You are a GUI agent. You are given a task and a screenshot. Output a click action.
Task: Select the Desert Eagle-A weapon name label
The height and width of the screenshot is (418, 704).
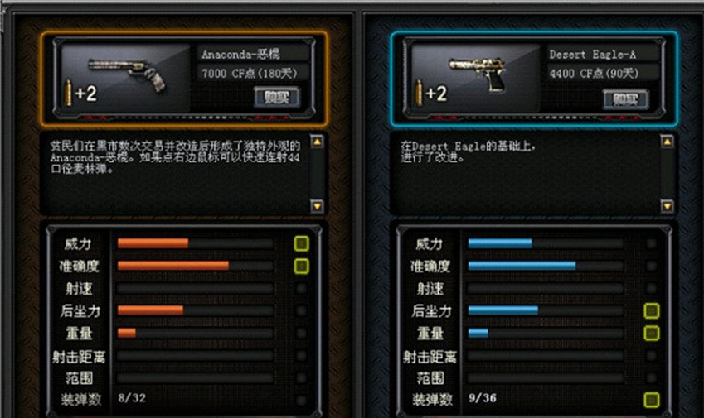pos(592,55)
